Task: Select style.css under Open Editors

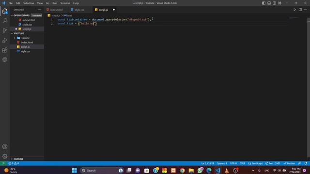Action: (x=27, y=25)
